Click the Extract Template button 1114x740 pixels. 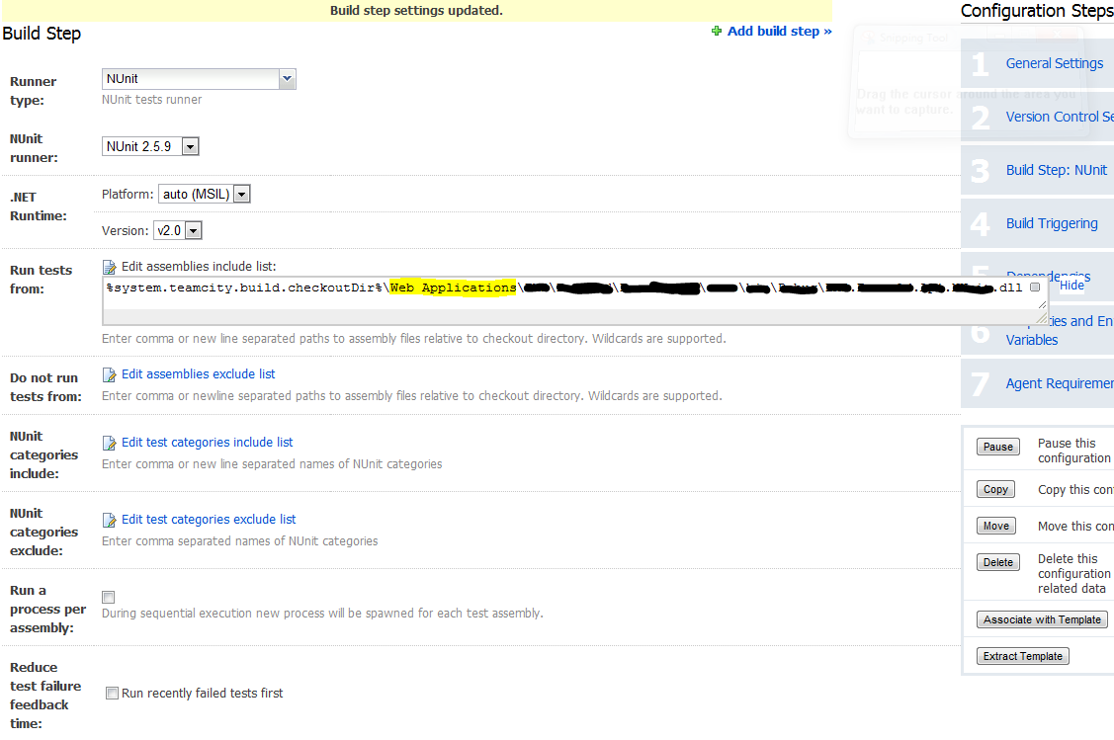[1022, 656]
